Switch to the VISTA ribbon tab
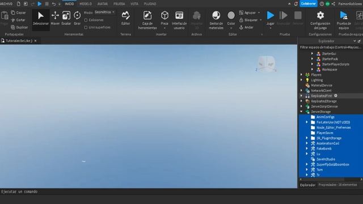363x204 pixels. click(134, 4)
